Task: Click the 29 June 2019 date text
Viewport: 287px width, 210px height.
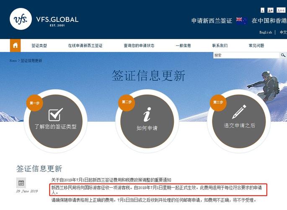Action: click(27, 191)
